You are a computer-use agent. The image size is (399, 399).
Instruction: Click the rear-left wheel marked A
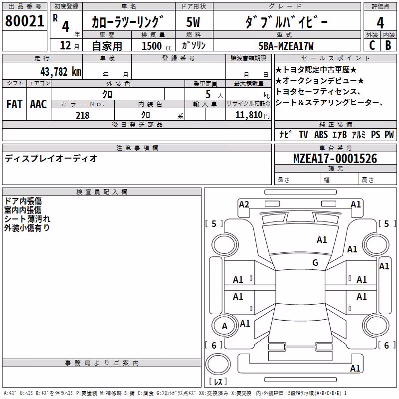225,326
